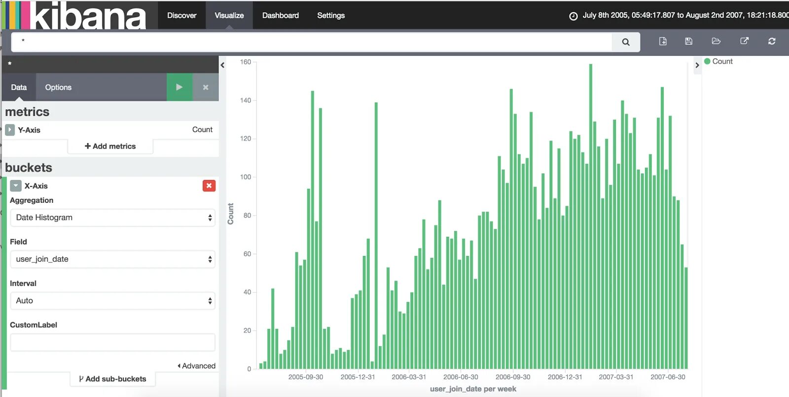The image size is (789, 397).
Task: Open the Field user_join_date dropdown
Action: click(112, 259)
